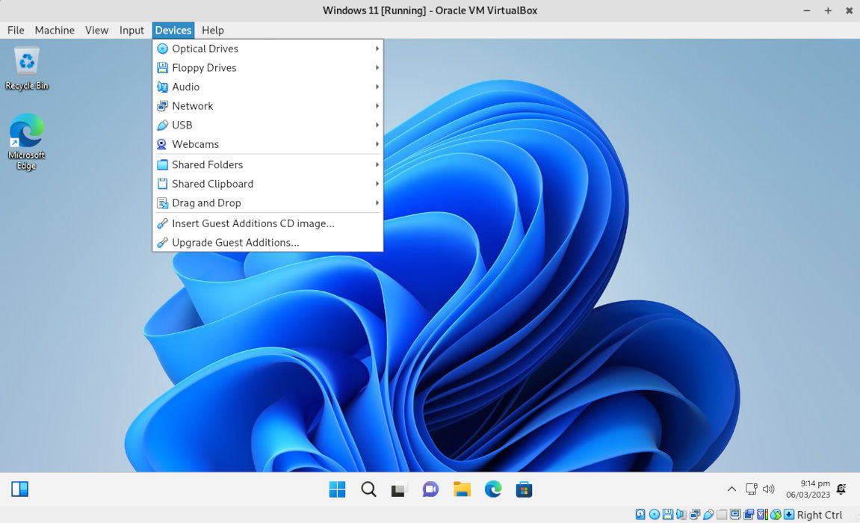Open the hard disk activity status icon
The height and width of the screenshot is (523, 860).
click(x=640, y=514)
